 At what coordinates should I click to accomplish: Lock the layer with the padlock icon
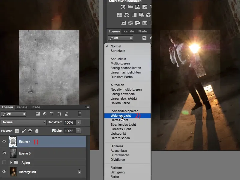[x=37, y=131]
